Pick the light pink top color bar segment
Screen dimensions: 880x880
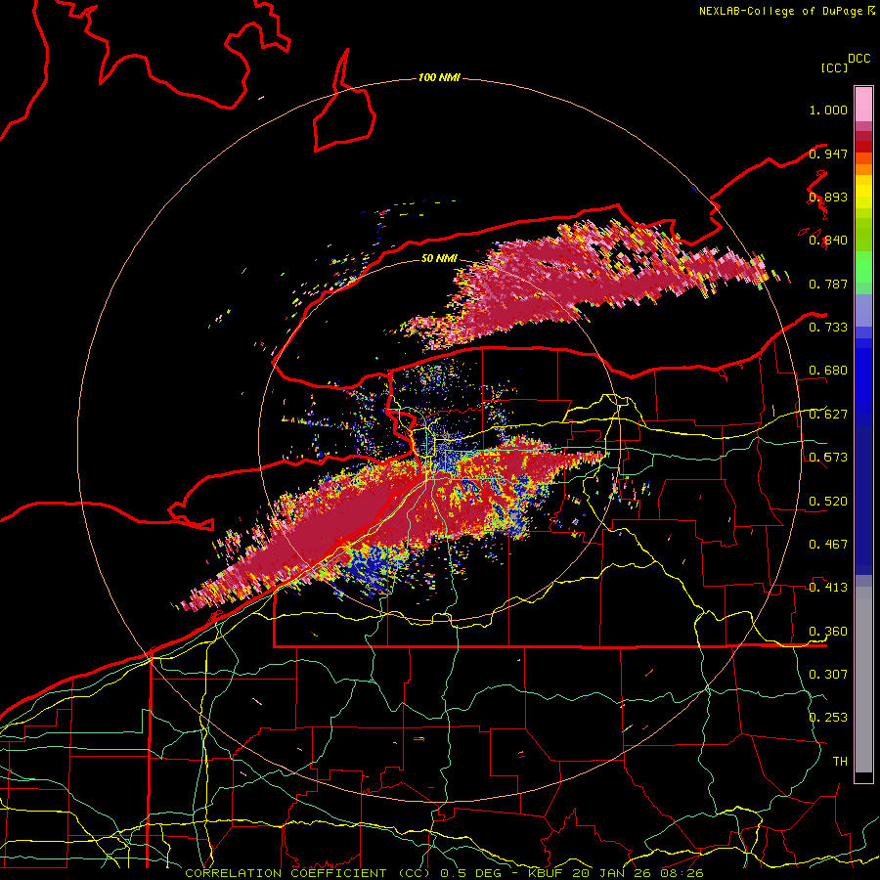click(863, 104)
